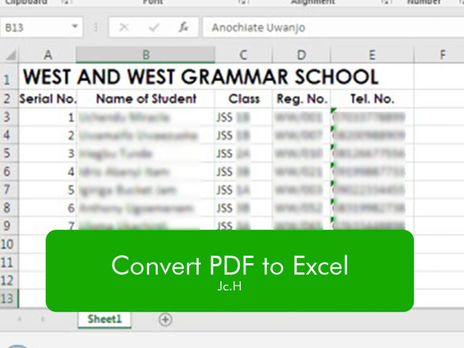This screenshot has height=348, width=464.
Task: Click serial number cell containing 6
Action: pyautogui.click(x=48, y=208)
